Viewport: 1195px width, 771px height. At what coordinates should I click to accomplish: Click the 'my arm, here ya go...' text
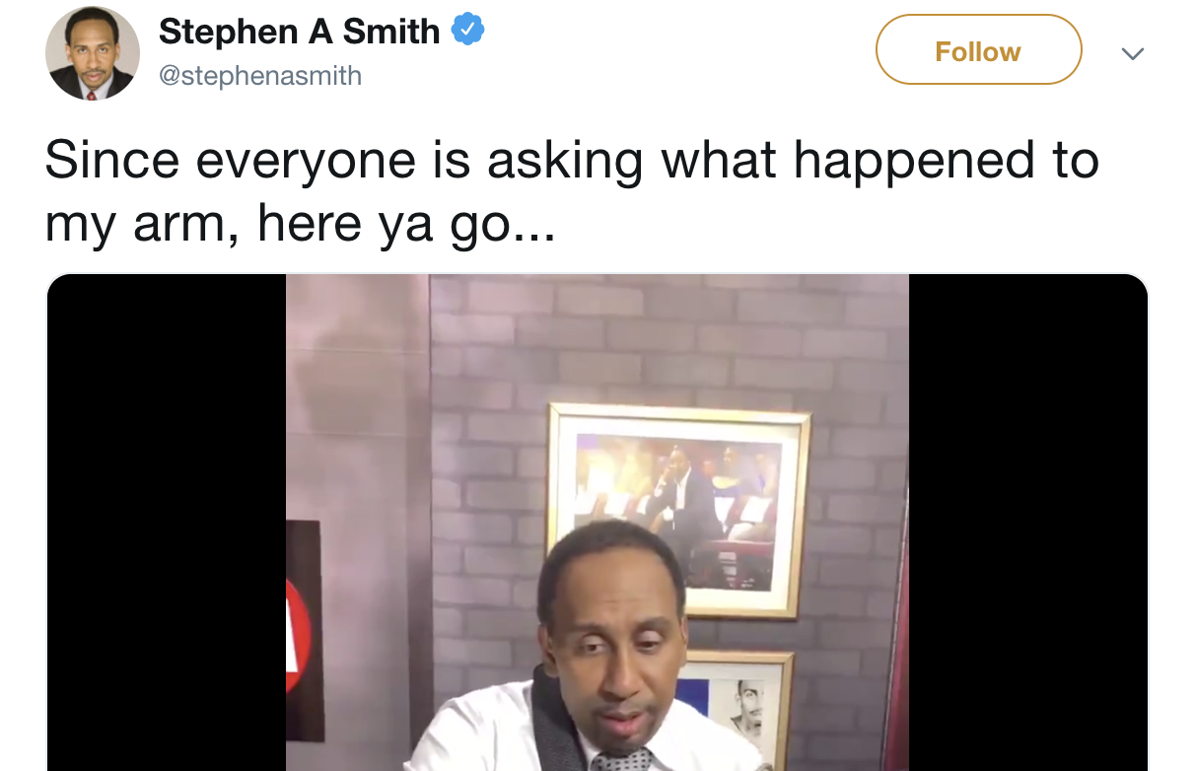point(301,223)
